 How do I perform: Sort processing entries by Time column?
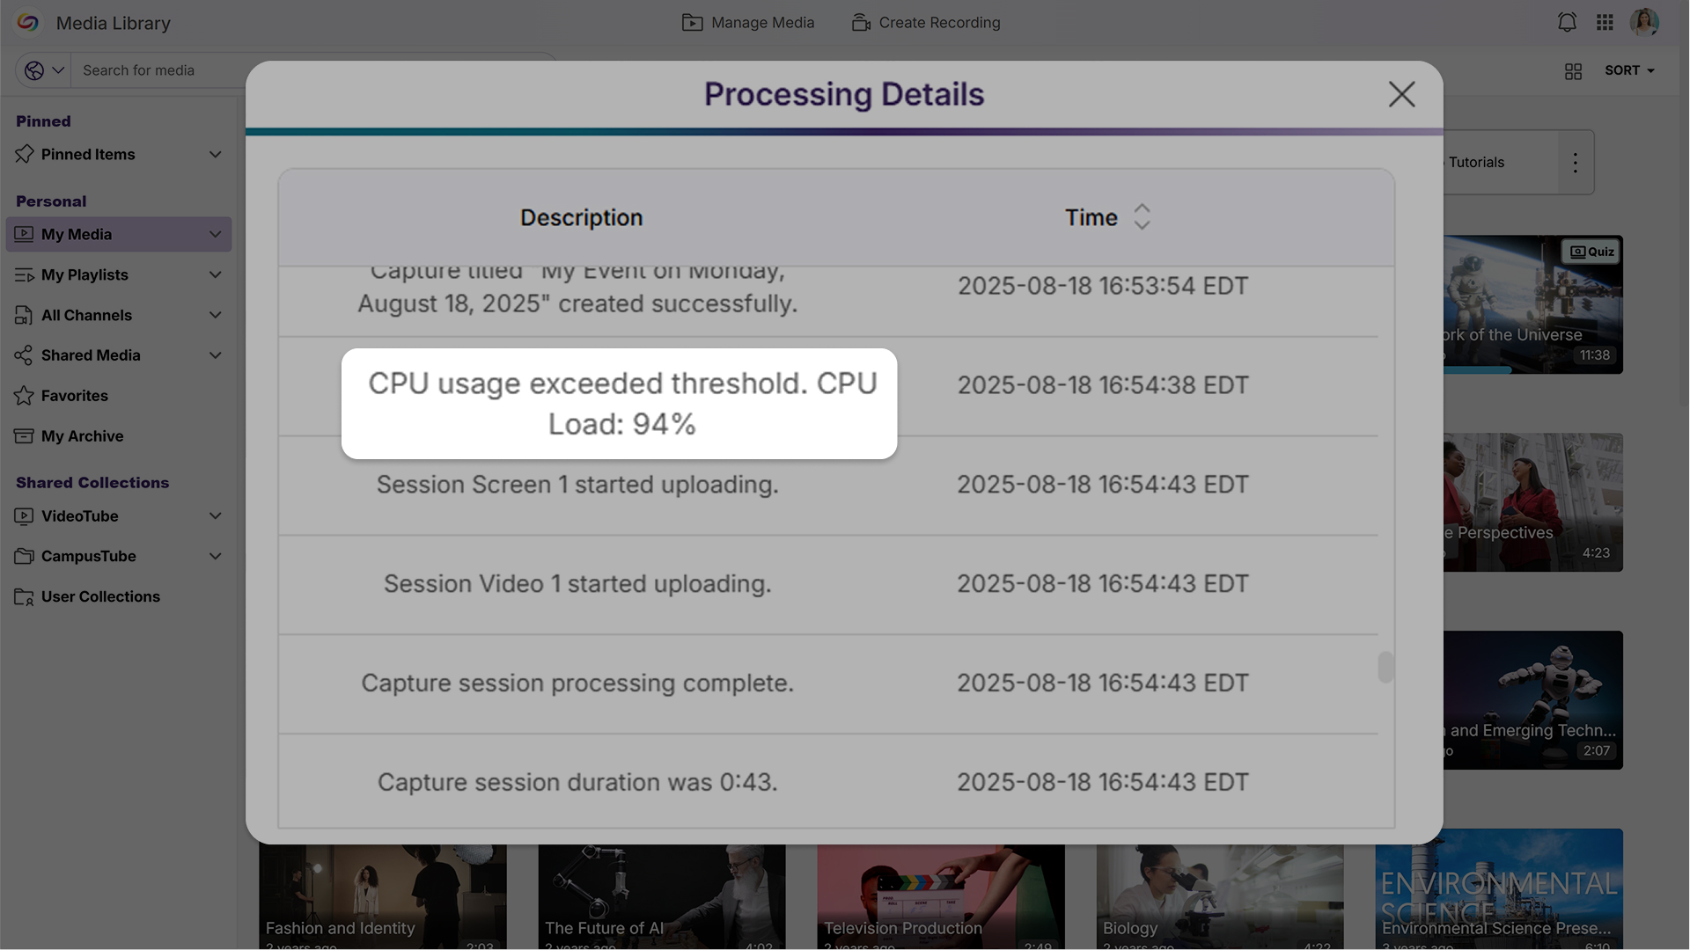(1142, 217)
